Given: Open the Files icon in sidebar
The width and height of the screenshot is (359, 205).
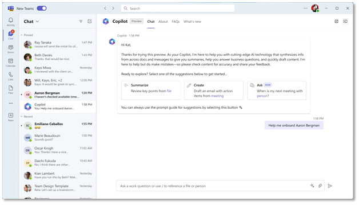Looking at the screenshot, I should 10,89.
